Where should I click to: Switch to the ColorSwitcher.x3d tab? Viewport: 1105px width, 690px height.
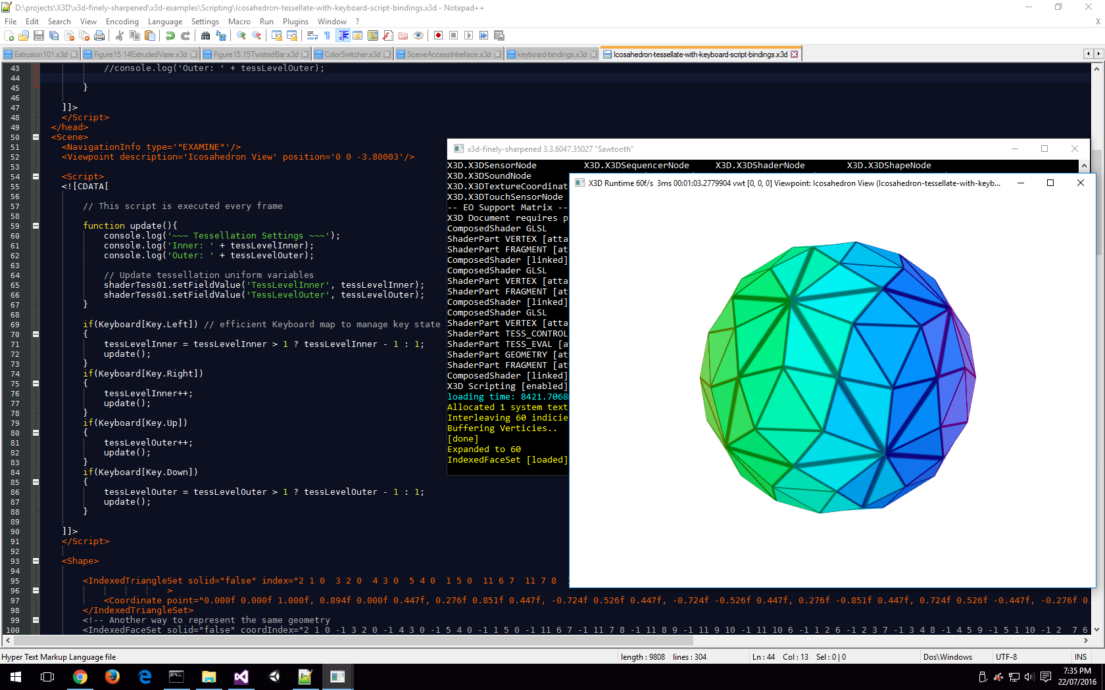click(x=353, y=55)
